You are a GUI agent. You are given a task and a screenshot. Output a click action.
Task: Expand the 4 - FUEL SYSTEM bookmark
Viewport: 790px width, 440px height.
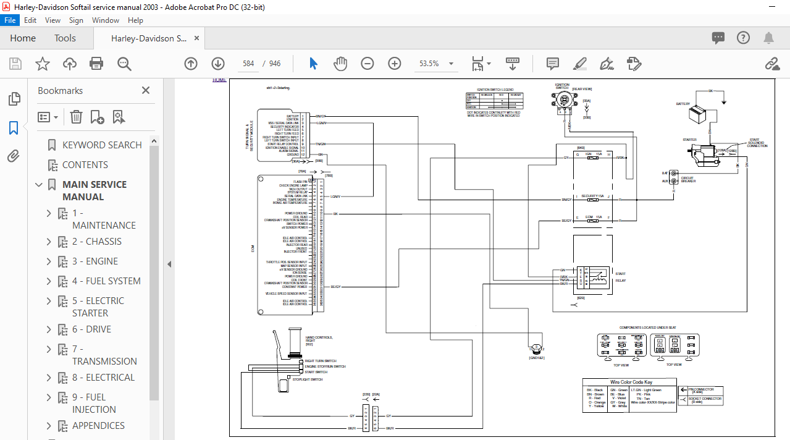click(x=49, y=281)
